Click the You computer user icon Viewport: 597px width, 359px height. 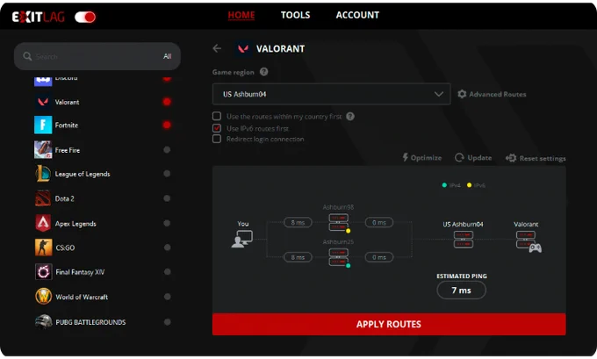242,239
